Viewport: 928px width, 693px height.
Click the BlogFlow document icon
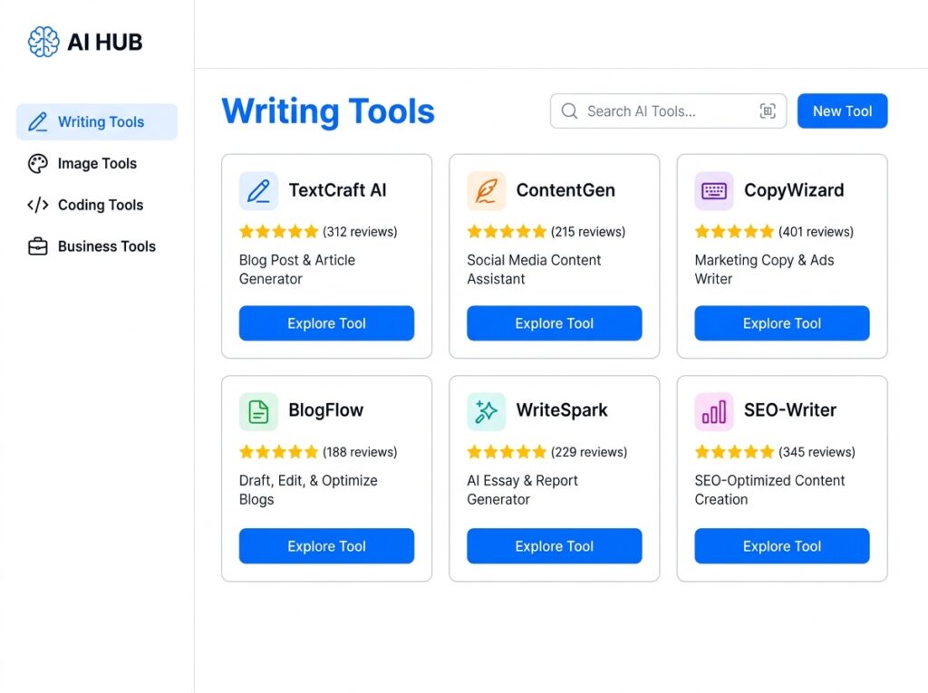click(258, 411)
